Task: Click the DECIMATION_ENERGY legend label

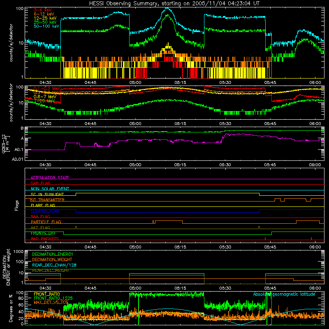Action: [x=53, y=254]
